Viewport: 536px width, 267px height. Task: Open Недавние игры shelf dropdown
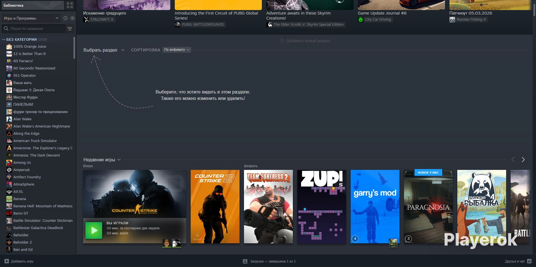pos(102,160)
